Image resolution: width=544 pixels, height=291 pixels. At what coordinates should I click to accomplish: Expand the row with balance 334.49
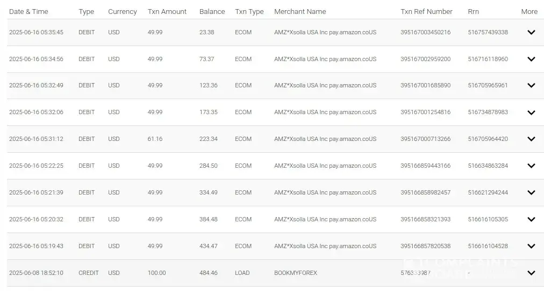pos(531,192)
